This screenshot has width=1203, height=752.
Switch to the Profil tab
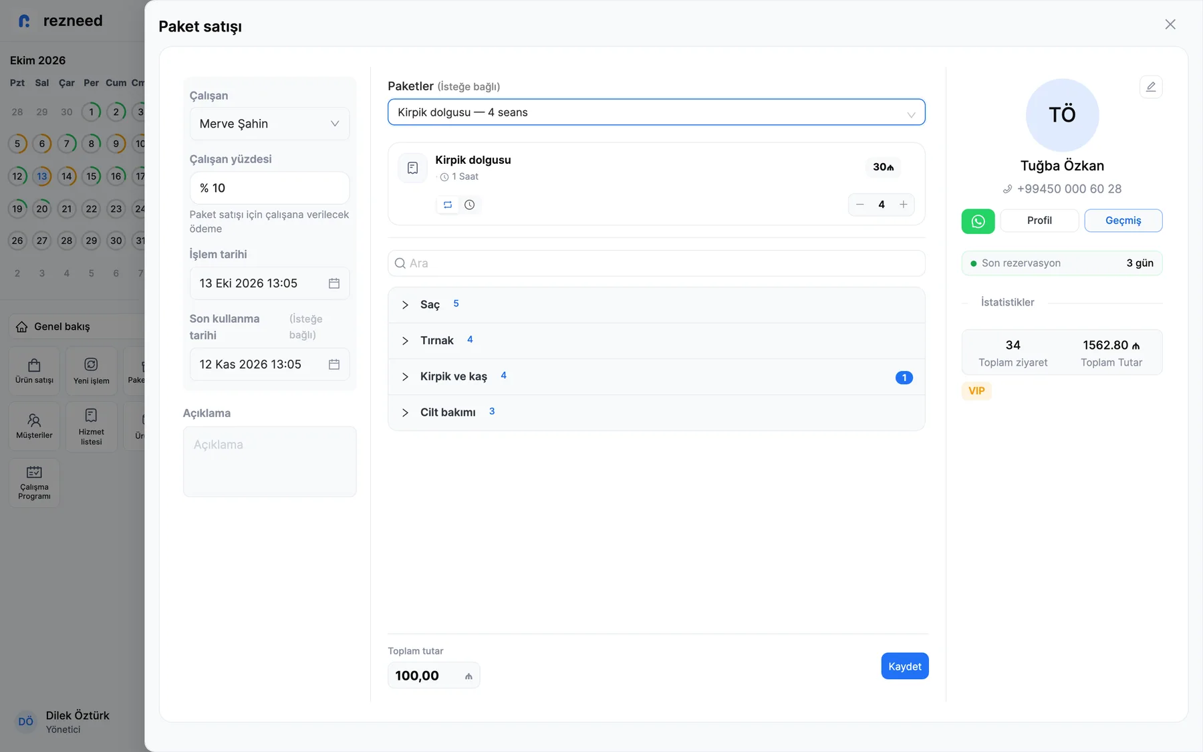click(x=1039, y=221)
